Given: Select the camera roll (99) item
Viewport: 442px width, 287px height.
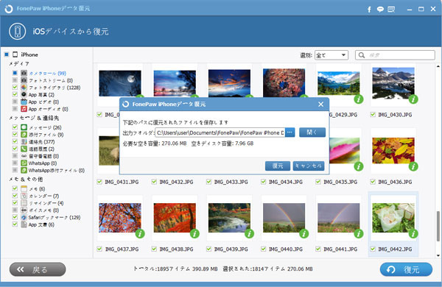Looking at the screenshot, I should (48, 74).
